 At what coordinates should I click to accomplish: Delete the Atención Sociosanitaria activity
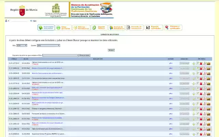click(x=201, y=74)
